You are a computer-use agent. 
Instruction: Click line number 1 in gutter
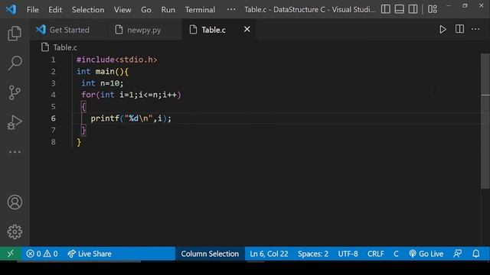coord(54,60)
